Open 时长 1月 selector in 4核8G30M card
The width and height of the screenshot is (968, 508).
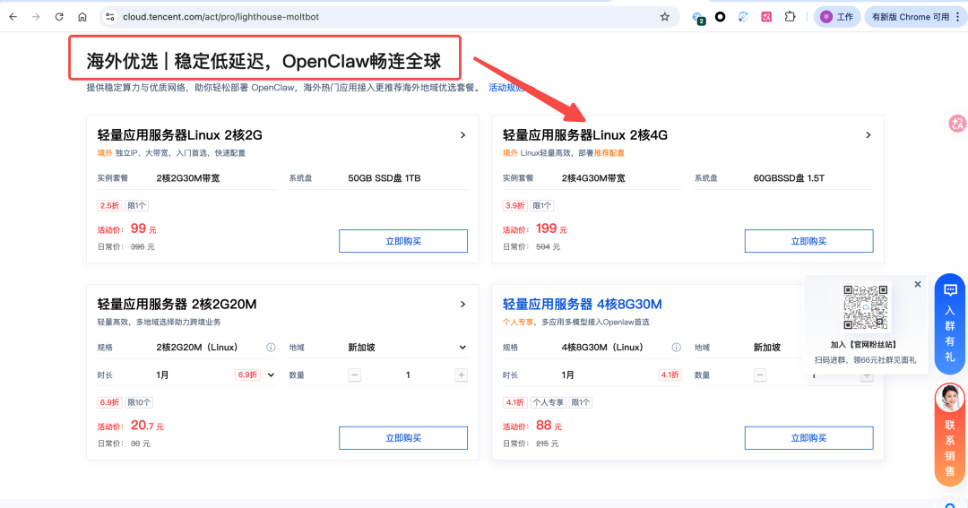(621, 375)
